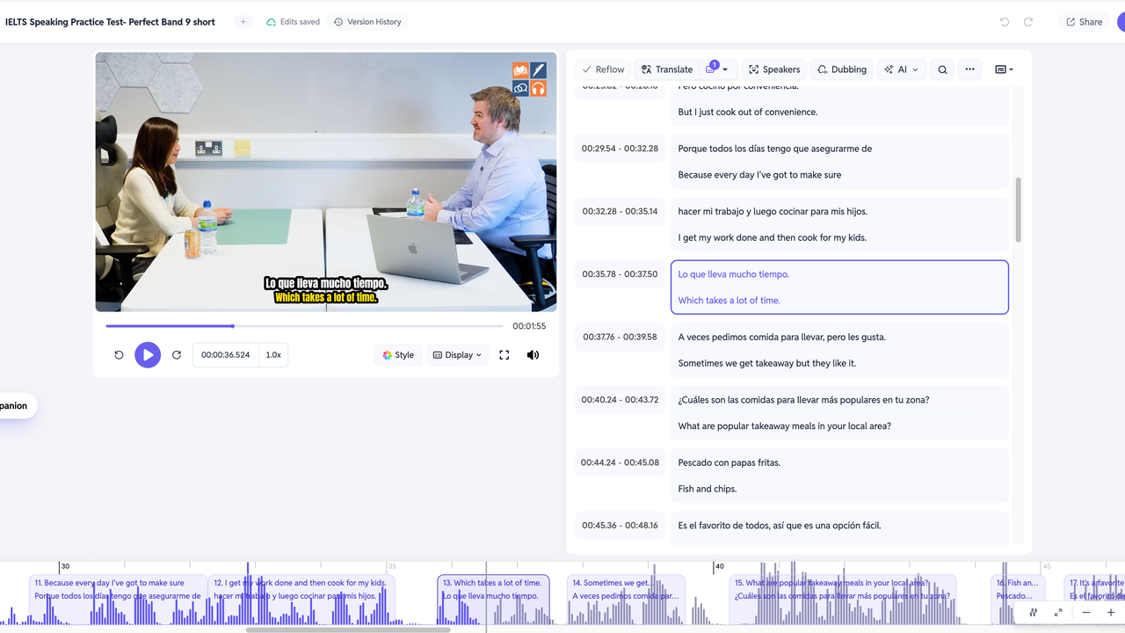Select timeline segment 13 'Which takes a lot of time'
The height and width of the screenshot is (633, 1125).
pyautogui.click(x=493, y=598)
